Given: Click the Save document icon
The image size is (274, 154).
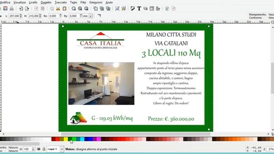Looking at the screenshot, I should tap(5, 9).
